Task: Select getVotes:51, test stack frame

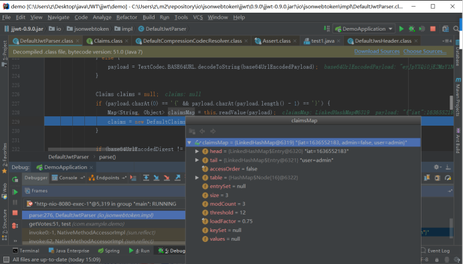Action: pos(104,224)
